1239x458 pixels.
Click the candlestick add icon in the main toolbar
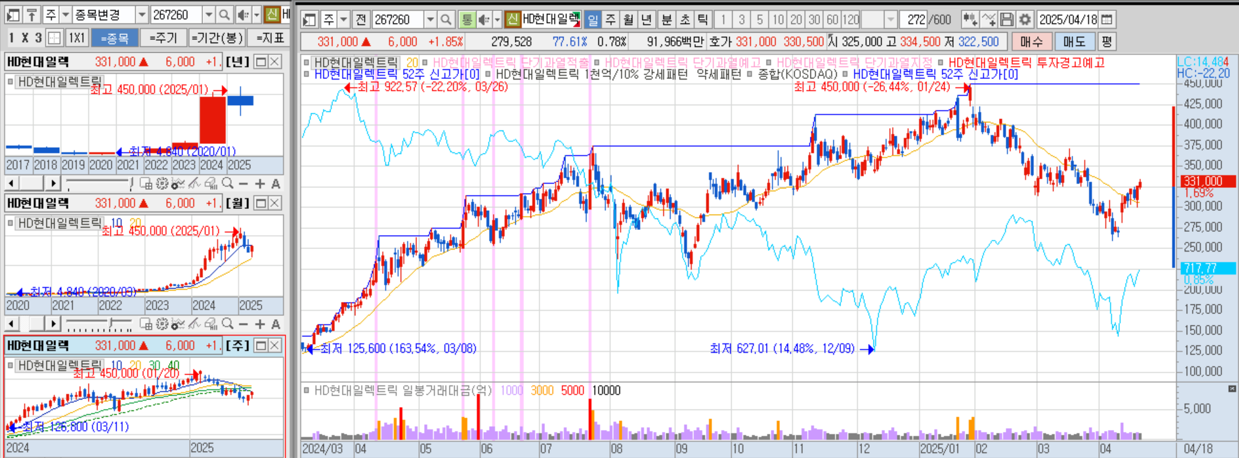point(970,20)
